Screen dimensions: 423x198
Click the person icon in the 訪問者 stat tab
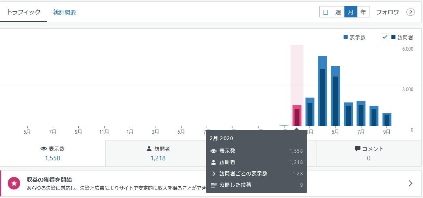coord(149,149)
